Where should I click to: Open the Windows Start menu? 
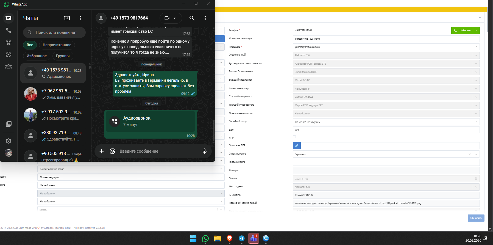(193, 238)
